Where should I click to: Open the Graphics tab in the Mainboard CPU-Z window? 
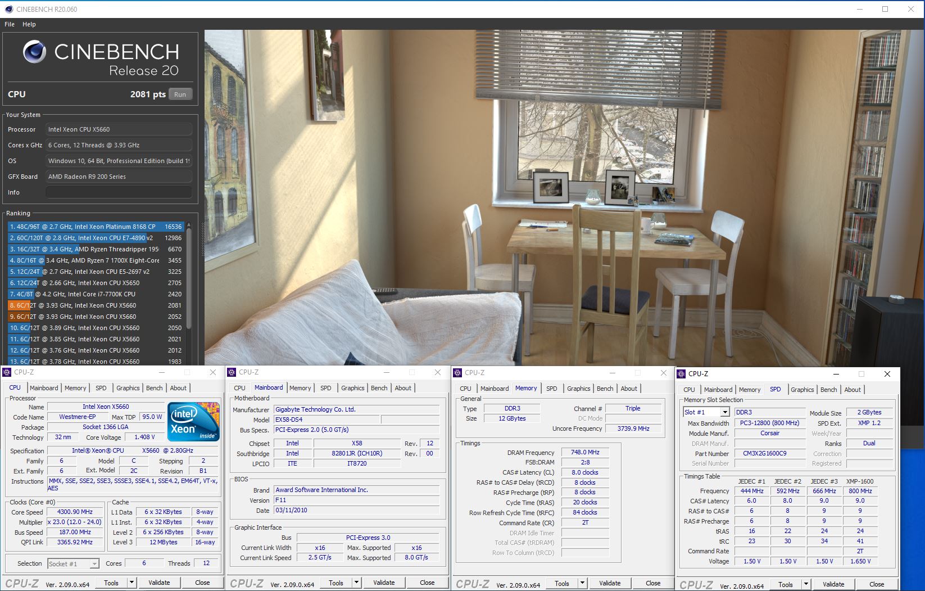click(352, 388)
